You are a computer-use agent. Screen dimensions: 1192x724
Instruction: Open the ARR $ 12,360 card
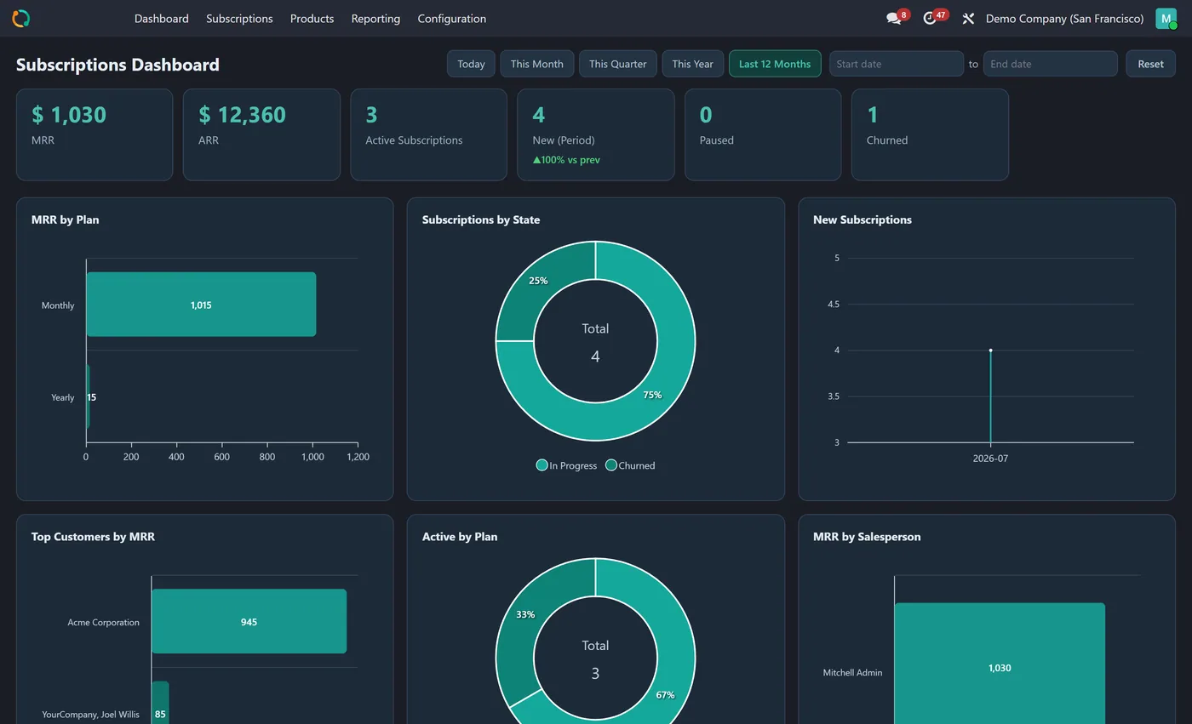click(261, 134)
